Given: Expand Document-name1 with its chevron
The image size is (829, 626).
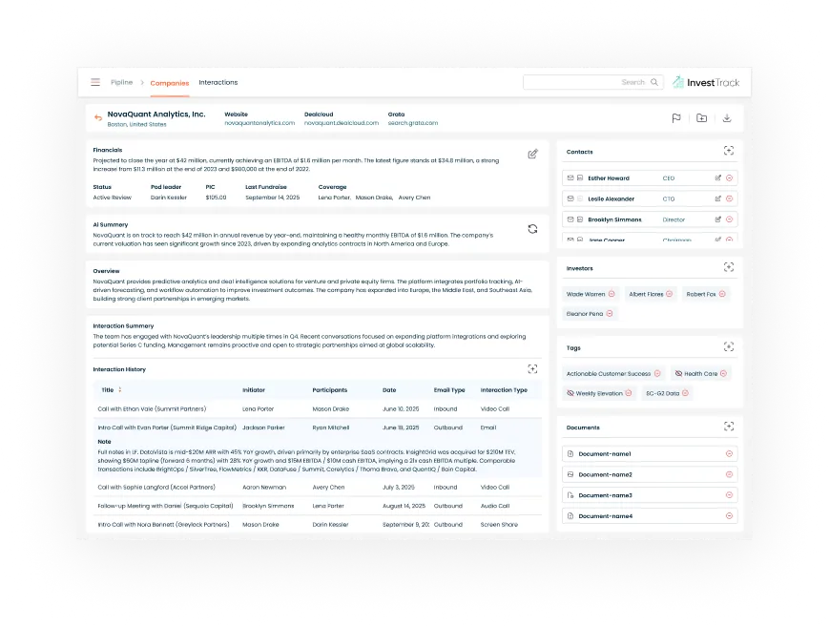Looking at the screenshot, I should click(729, 453).
